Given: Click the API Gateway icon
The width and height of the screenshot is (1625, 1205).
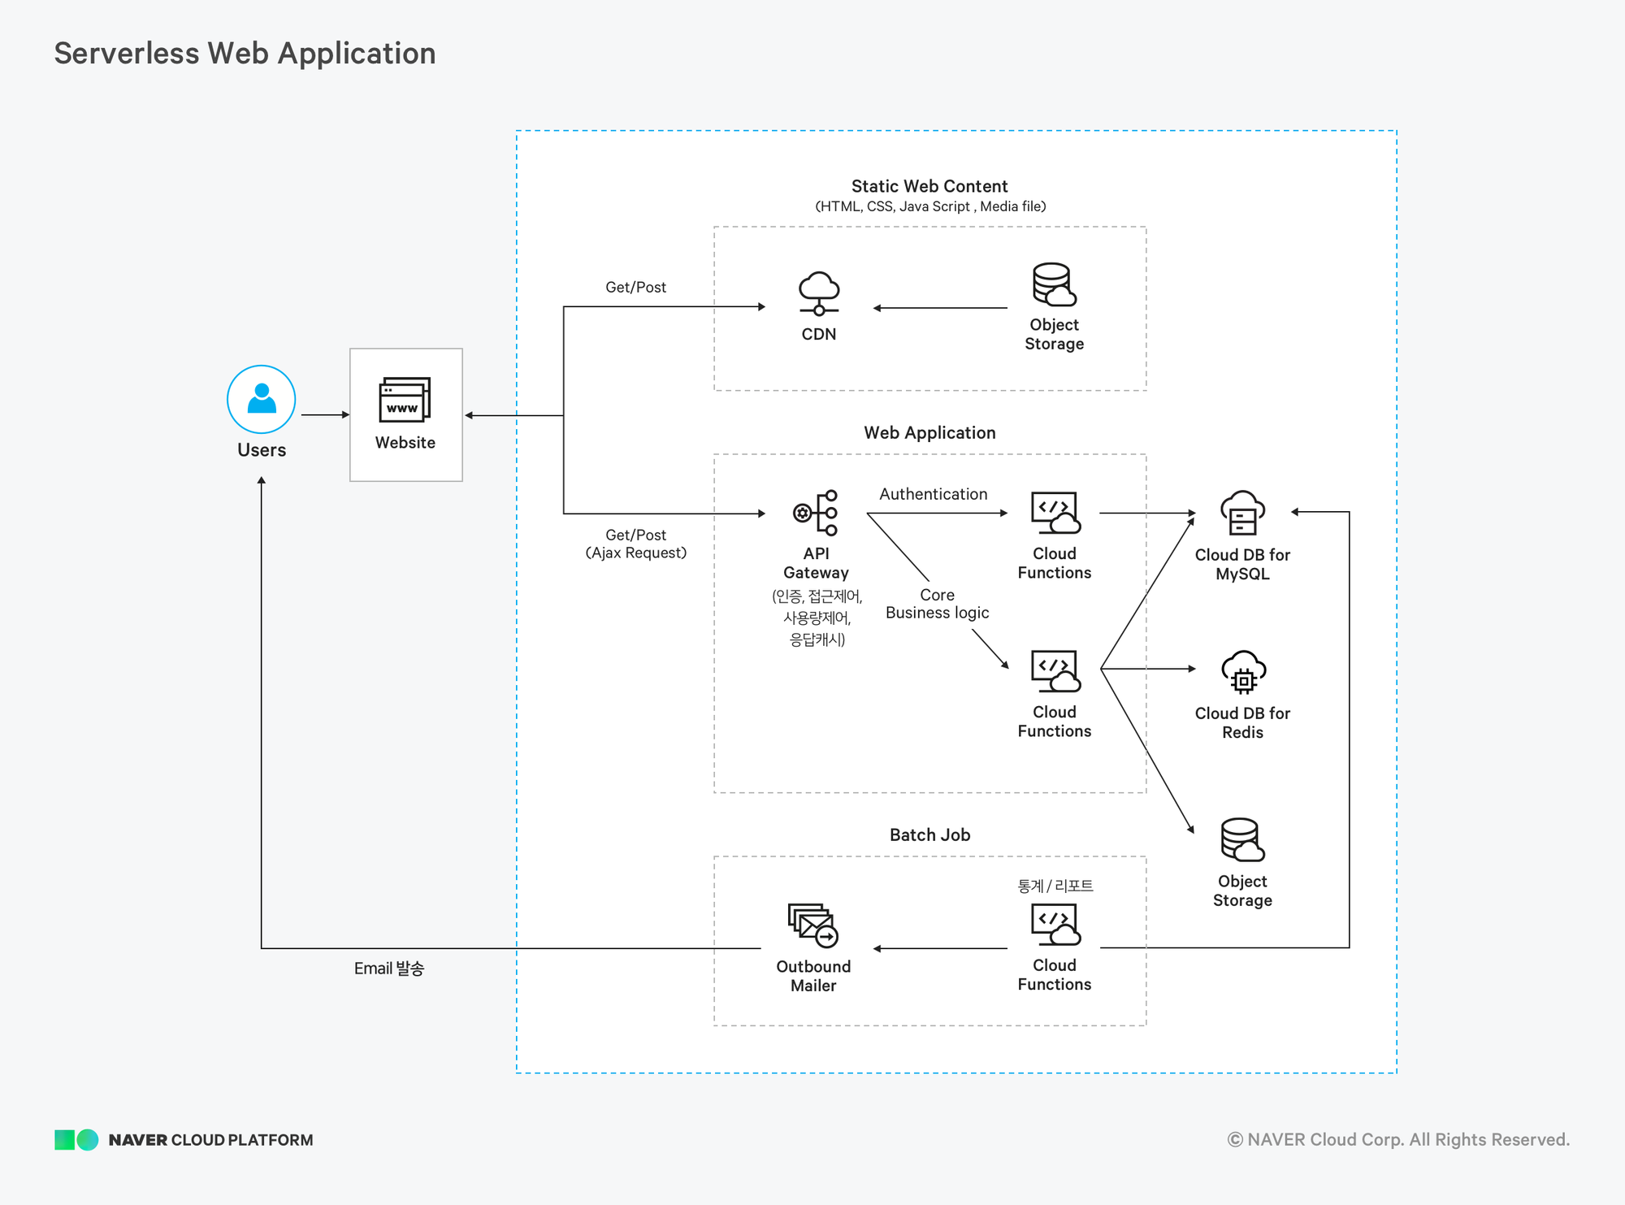Looking at the screenshot, I should pos(816,513).
